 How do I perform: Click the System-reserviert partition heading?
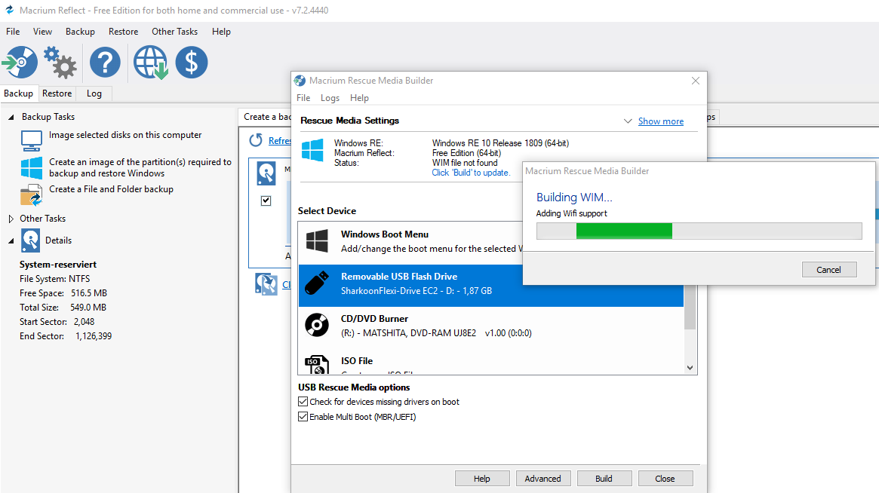[58, 265]
